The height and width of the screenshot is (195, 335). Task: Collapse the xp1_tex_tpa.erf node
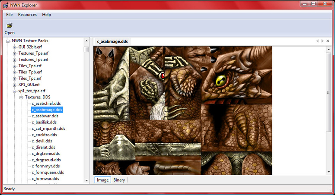15,91
